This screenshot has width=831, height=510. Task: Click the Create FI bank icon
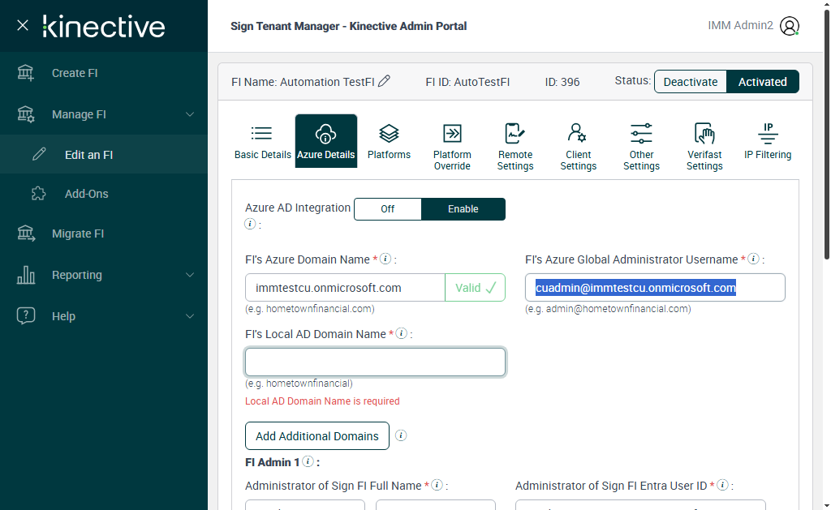25,73
